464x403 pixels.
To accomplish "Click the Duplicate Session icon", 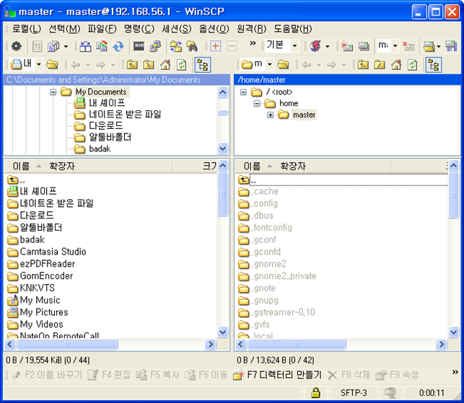I will click(364, 46).
